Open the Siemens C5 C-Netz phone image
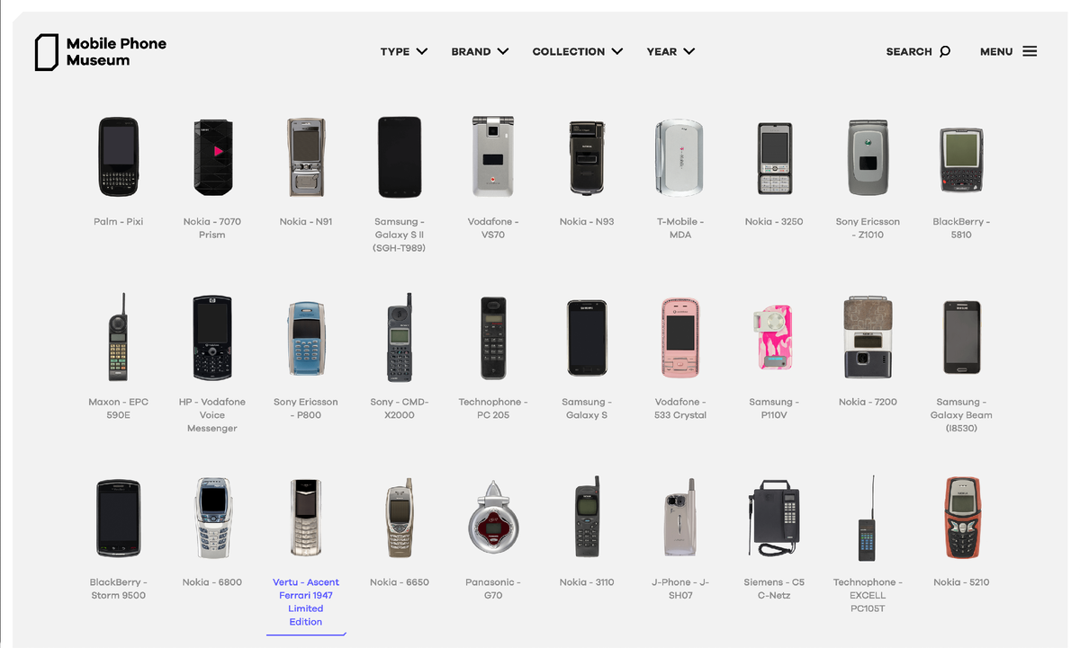The width and height of the screenshot is (1080, 648). pos(774,519)
